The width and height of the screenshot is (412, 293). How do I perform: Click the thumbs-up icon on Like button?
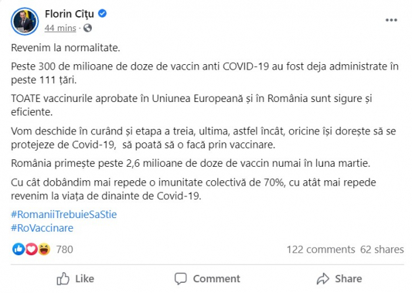click(63, 279)
